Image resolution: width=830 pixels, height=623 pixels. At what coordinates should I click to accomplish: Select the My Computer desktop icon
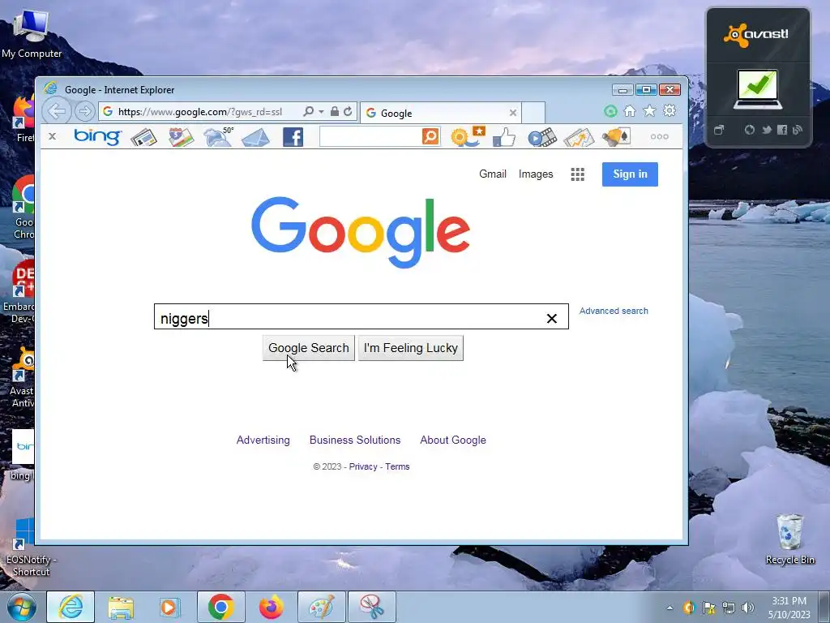[32, 35]
